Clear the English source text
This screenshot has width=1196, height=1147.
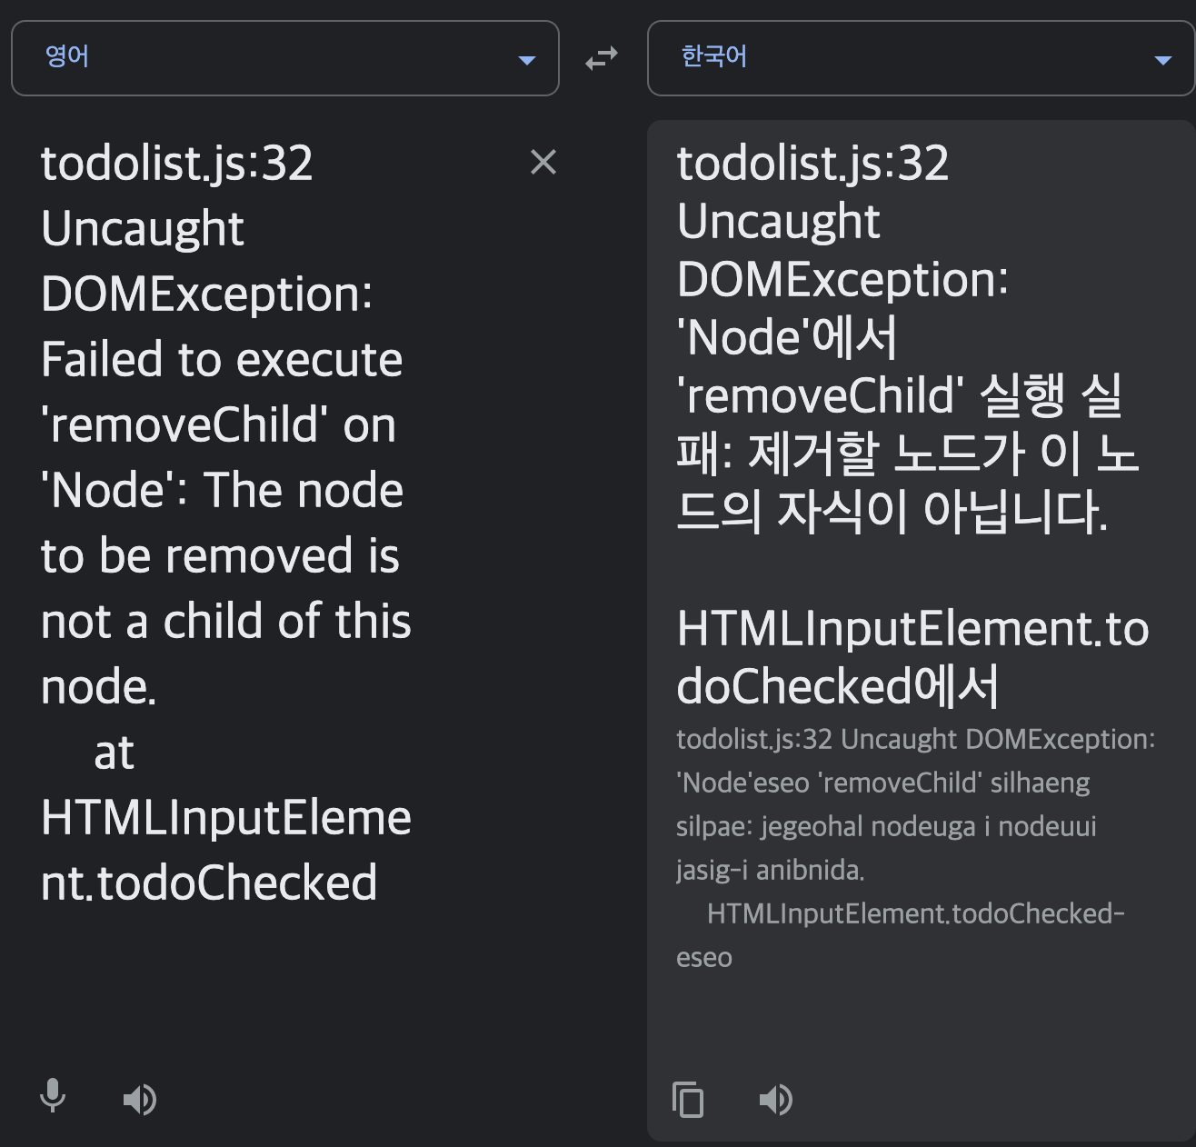point(543,162)
